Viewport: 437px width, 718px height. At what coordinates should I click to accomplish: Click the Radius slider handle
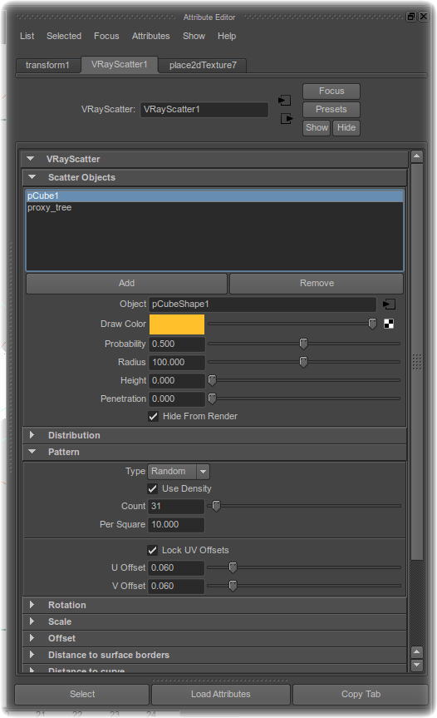[x=303, y=362]
